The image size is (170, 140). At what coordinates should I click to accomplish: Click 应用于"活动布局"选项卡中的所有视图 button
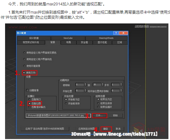(x=45, y=129)
